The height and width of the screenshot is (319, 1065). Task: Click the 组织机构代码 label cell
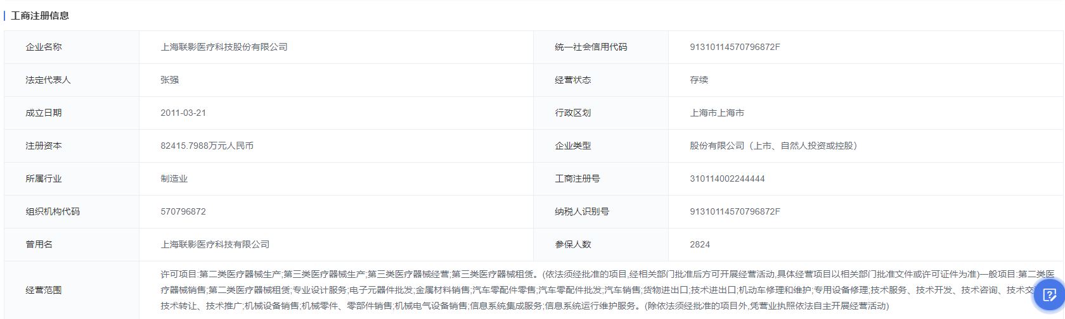[72, 211]
